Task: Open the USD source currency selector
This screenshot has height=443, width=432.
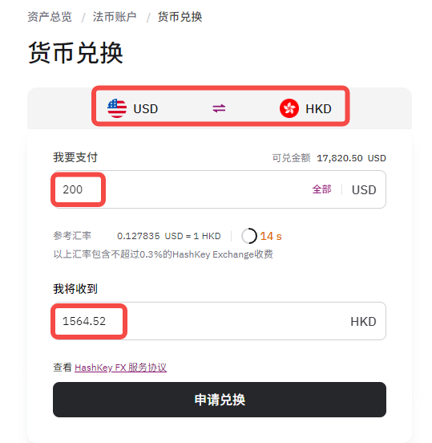Action: [132, 108]
